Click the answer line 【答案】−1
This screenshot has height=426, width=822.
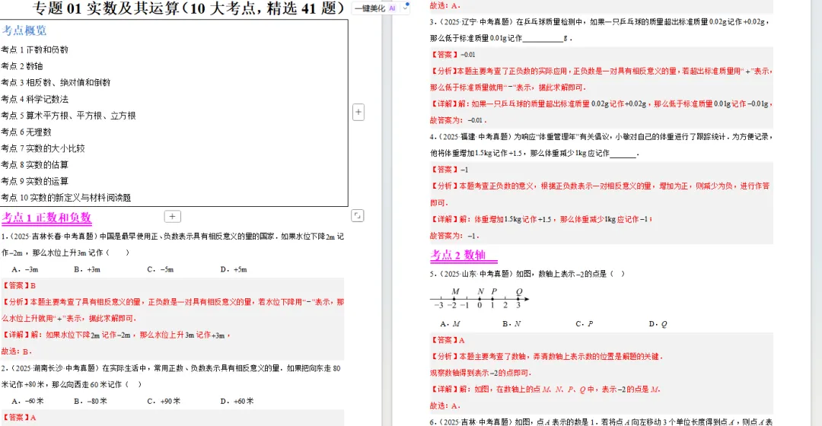tap(449, 169)
